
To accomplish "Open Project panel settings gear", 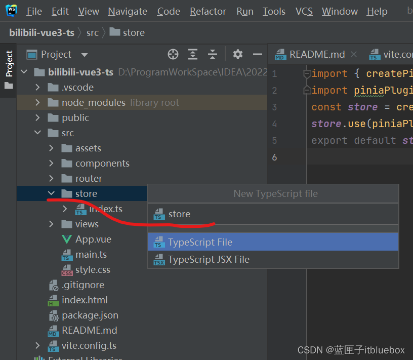I will pyautogui.click(x=238, y=55).
